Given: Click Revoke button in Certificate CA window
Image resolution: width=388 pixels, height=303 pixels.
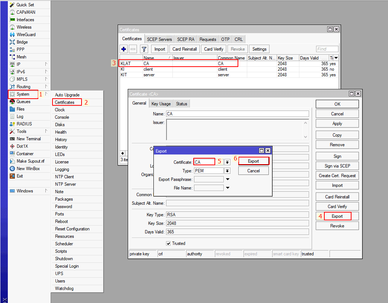Looking at the screenshot, I should (337, 226).
